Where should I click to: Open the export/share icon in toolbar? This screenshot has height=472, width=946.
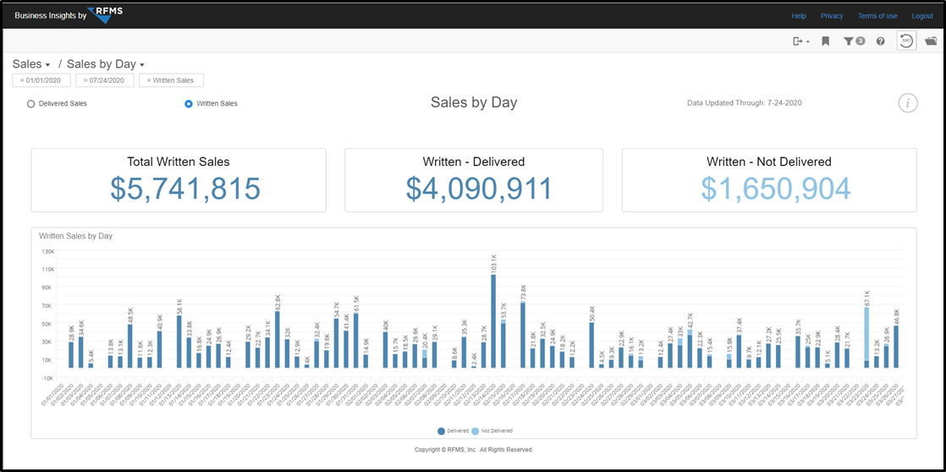point(798,41)
